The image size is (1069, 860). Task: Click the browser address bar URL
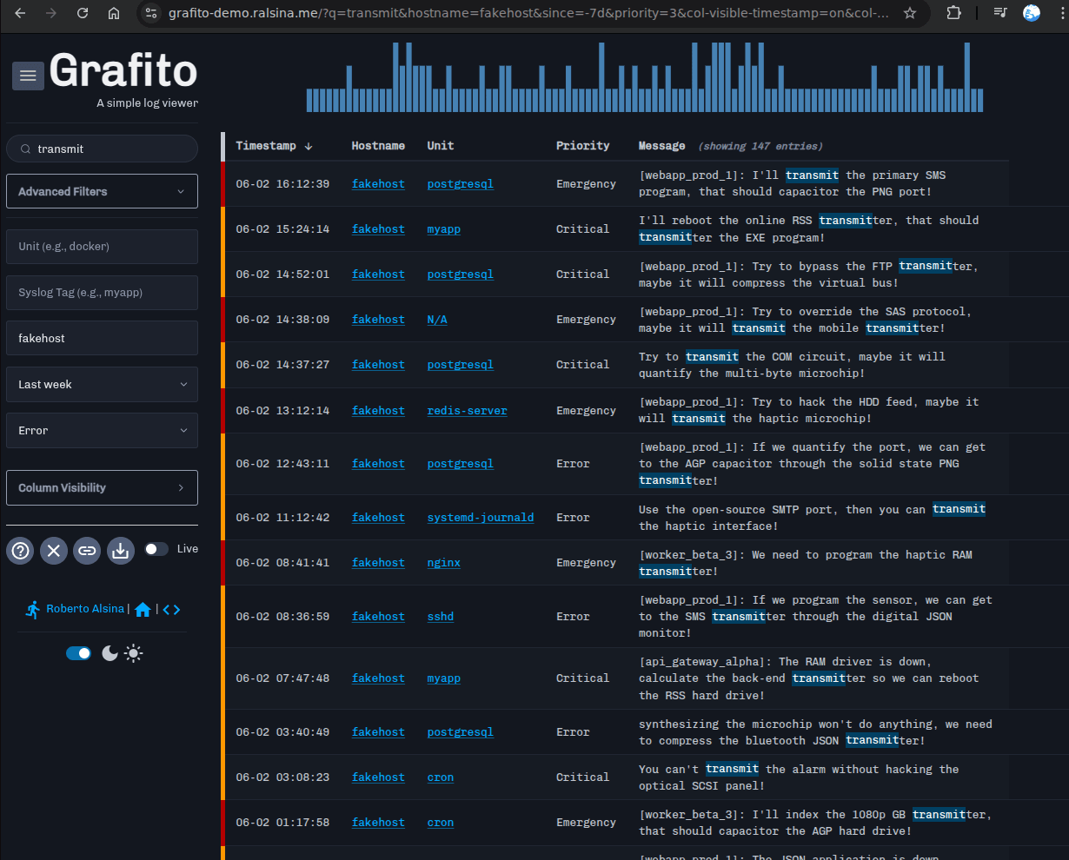point(528,13)
